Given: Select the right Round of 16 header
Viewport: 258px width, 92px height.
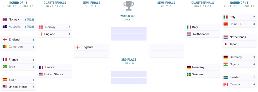Looking at the screenshot, I should tap(239, 3).
